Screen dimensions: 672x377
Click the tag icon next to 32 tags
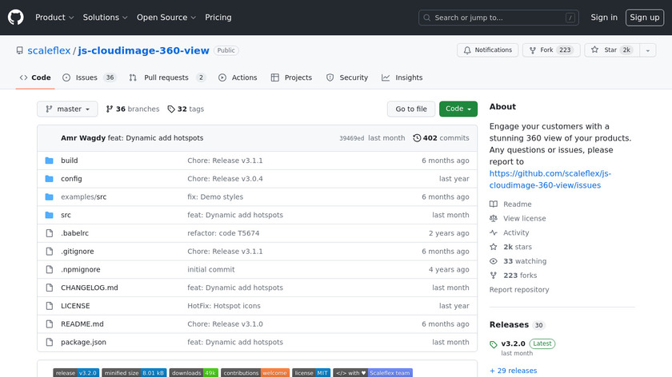tap(171, 109)
